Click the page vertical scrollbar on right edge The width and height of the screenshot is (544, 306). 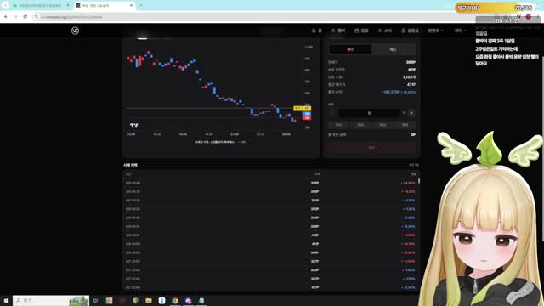coord(542,150)
